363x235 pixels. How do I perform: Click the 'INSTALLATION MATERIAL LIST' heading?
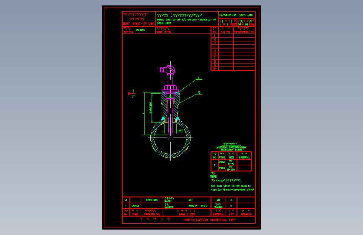pos(210,220)
